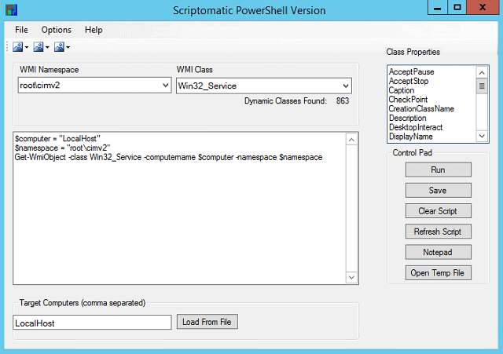
Task: Click the Dynamic Classes Found count 863
Action: tap(343, 101)
